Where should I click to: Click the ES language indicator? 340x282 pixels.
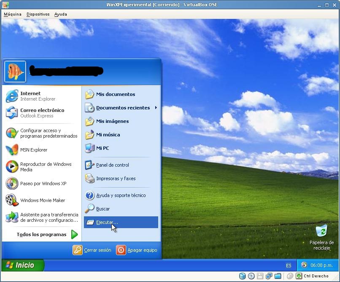tap(289, 266)
